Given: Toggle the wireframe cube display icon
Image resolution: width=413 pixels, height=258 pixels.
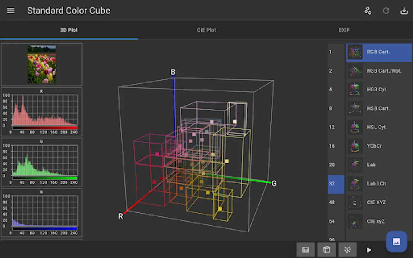Looking at the screenshot, I should pos(326,250).
